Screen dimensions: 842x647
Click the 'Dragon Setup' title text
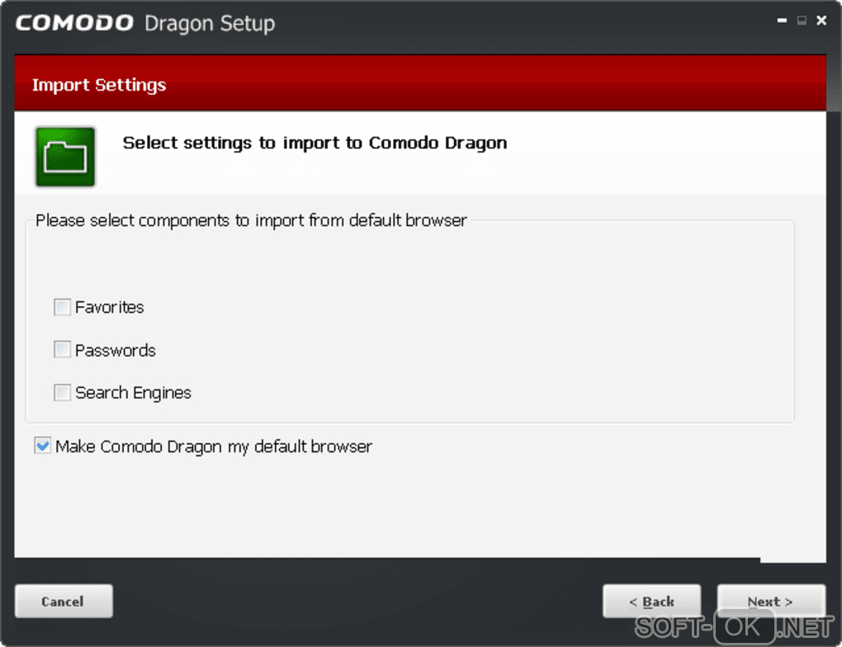point(210,23)
